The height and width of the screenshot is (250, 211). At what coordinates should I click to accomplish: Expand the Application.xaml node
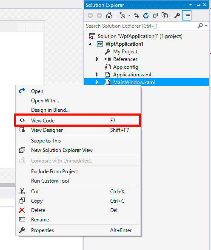coord(97,75)
